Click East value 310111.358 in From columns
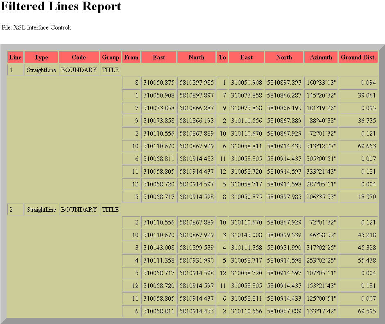The height and width of the screenshot is (324, 385). click(x=159, y=261)
